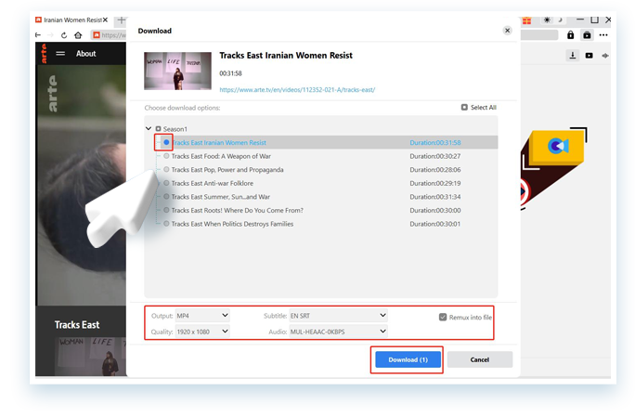
Task: Close the Iranian Women Resist tab
Action: click(x=105, y=20)
